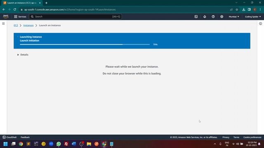
Task: Open Sublime Text from the taskbar
Action: [28, 144]
